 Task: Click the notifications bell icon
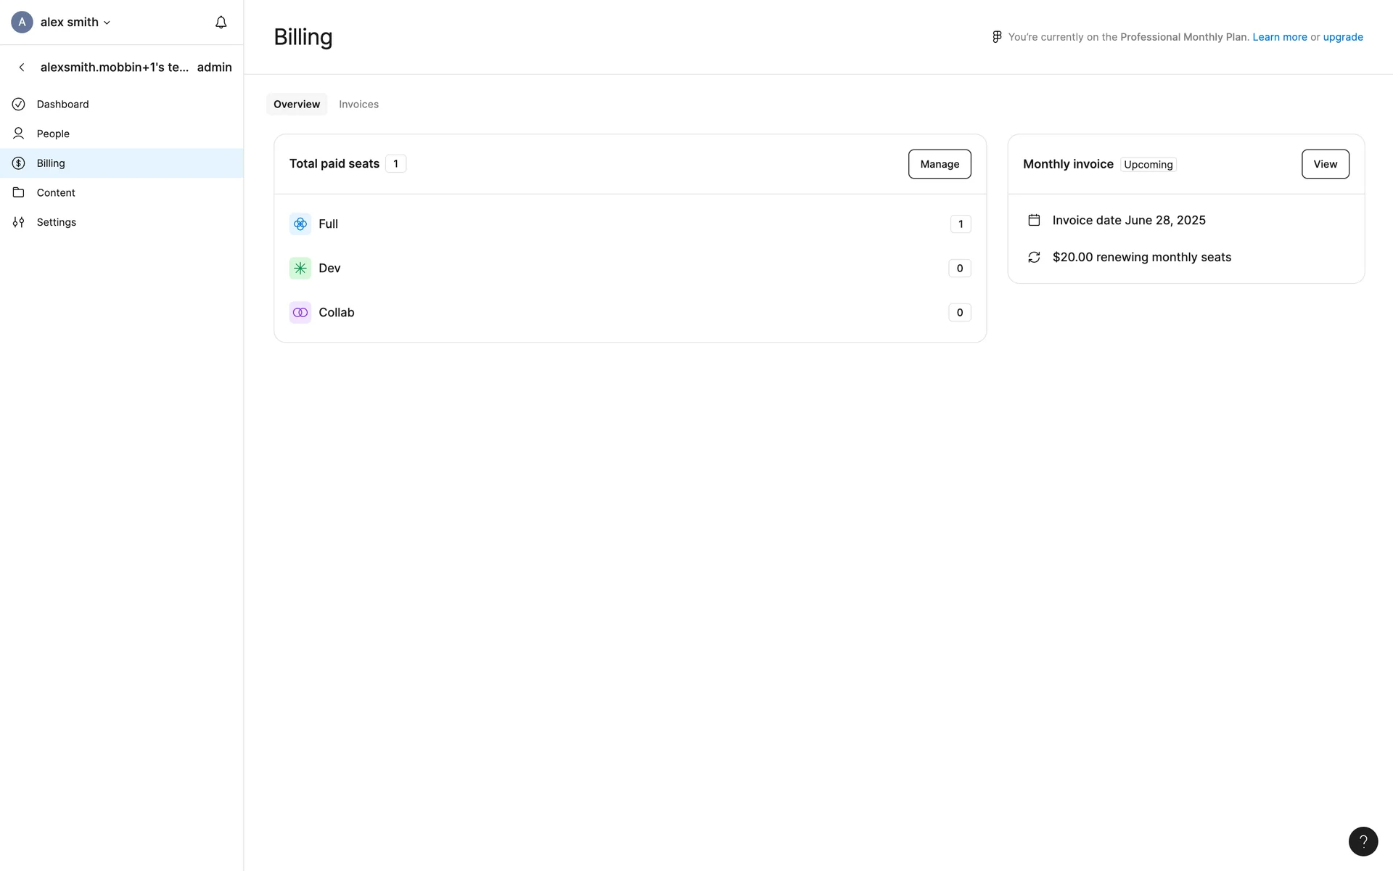click(x=221, y=23)
